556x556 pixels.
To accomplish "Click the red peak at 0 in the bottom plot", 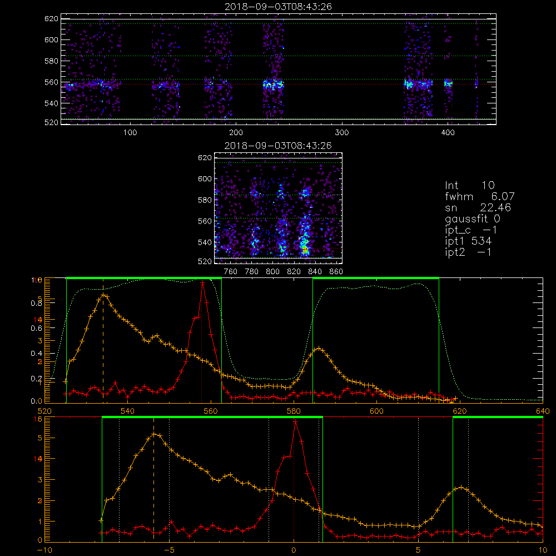I will point(295,421).
